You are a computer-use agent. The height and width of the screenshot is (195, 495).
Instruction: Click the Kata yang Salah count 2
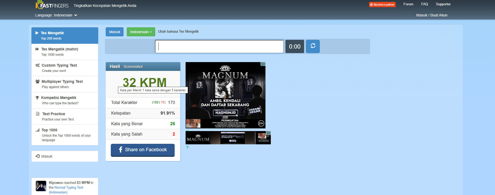click(x=174, y=134)
